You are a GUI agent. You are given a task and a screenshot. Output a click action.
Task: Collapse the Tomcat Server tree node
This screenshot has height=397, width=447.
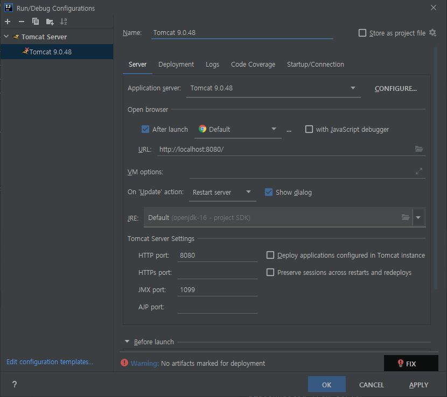6,37
